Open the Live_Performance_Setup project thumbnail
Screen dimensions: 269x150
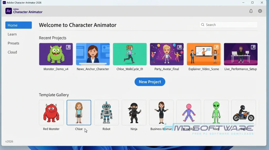(241, 54)
